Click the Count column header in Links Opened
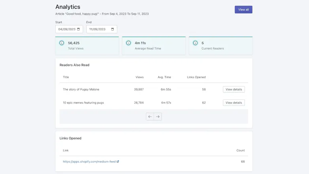Screen dimensions: 309x174 point(241,150)
